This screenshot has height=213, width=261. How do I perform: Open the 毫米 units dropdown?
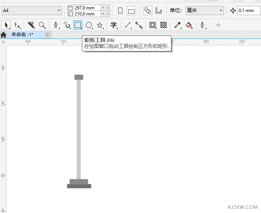[205, 11]
